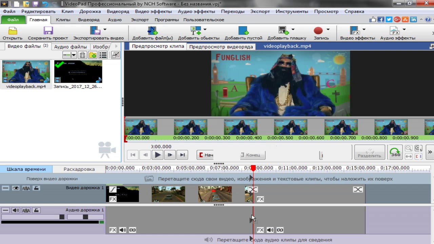
Task: Switch bin to list view icon
Action: 103,55
